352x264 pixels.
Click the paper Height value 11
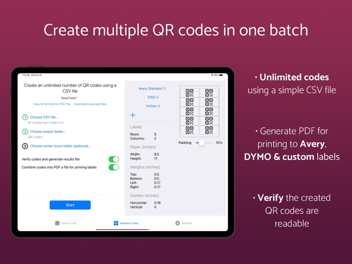pos(155,158)
